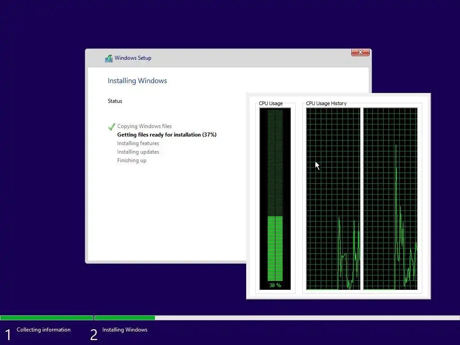Image resolution: width=460 pixels, height=345 pixels.
Task: Click the phase number 2
Action: 93,335
